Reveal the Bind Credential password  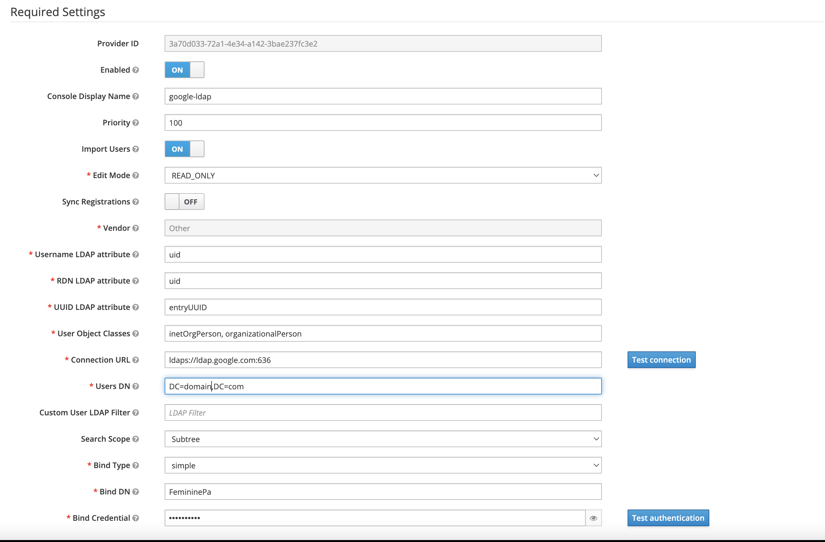pos(594,518)
